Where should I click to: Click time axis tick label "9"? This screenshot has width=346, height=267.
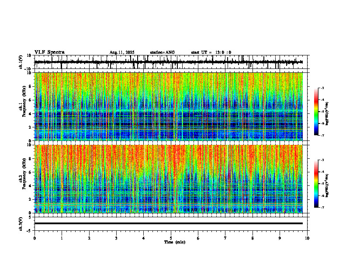coord(280,238)
